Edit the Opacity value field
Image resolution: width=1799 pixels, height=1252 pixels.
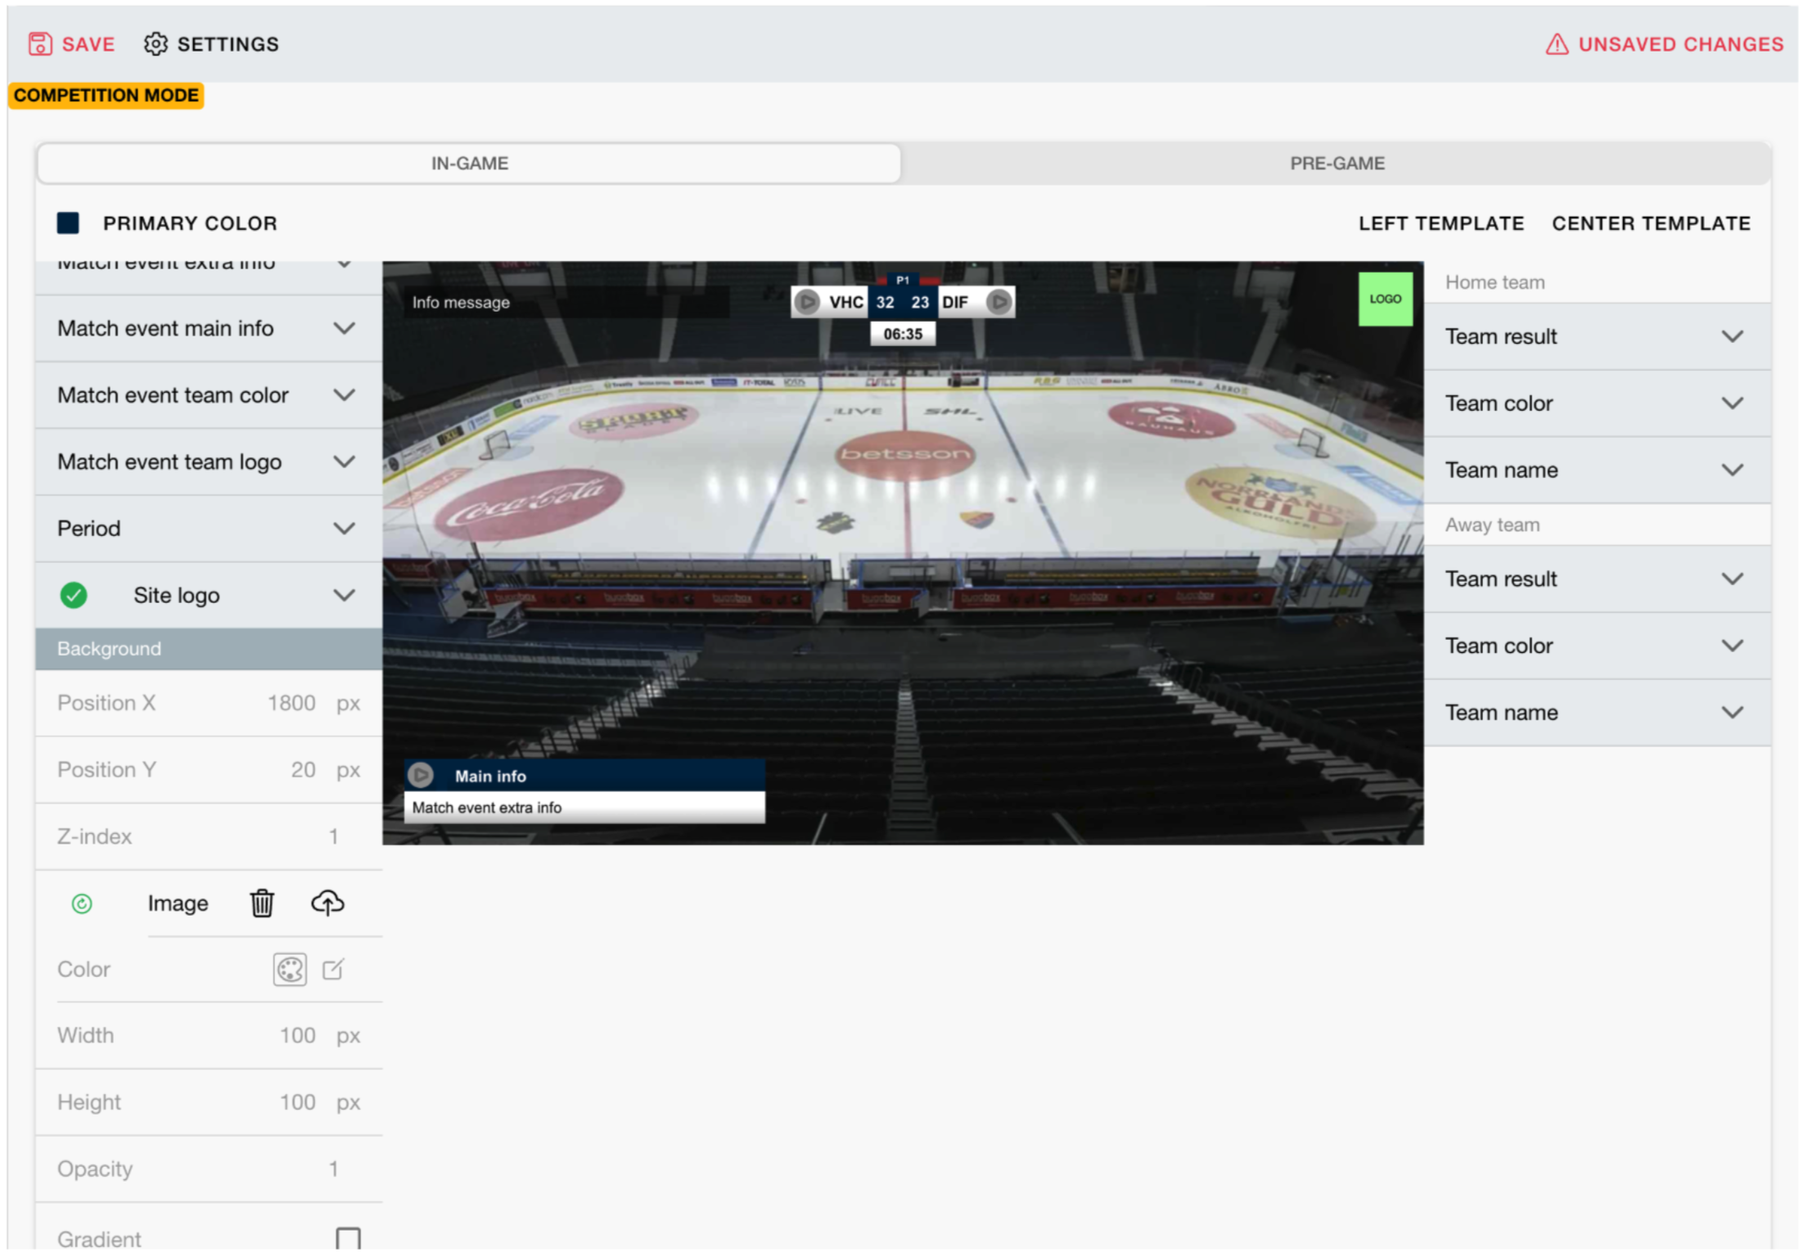333,1169
